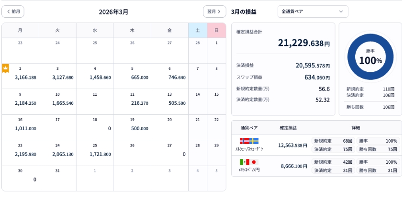Select March 25 cell showing 1,721.800
The height and width of the screenshot is (202, 404).
point(95,153)
